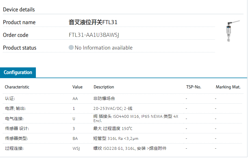
Task: Select the 认证 characteristic row label
Action: (x=10, y=99)
